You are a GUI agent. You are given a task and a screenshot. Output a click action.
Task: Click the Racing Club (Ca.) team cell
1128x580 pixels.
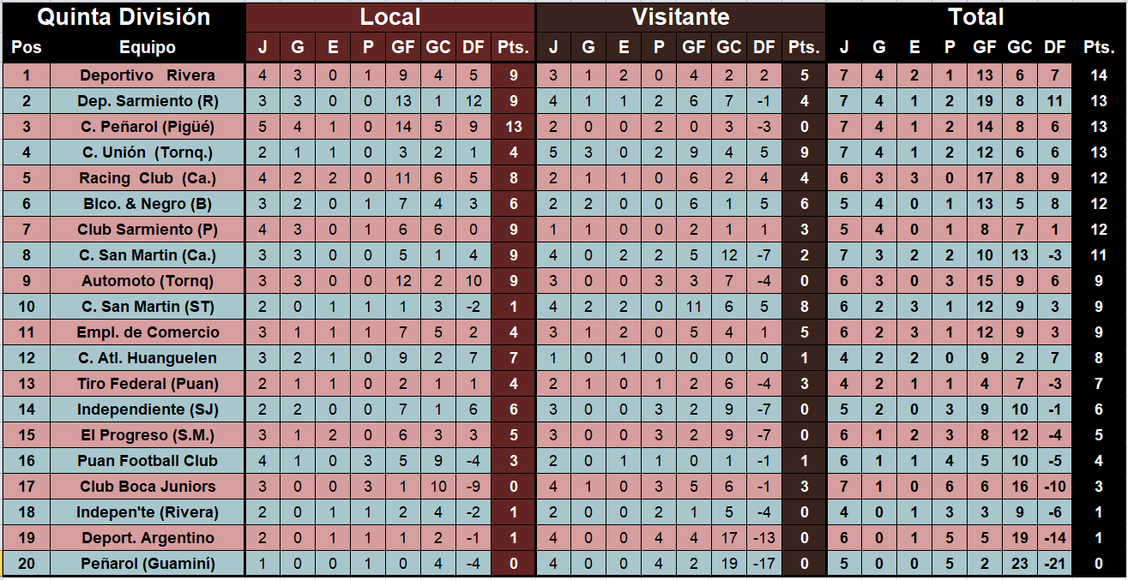(148, 178)
